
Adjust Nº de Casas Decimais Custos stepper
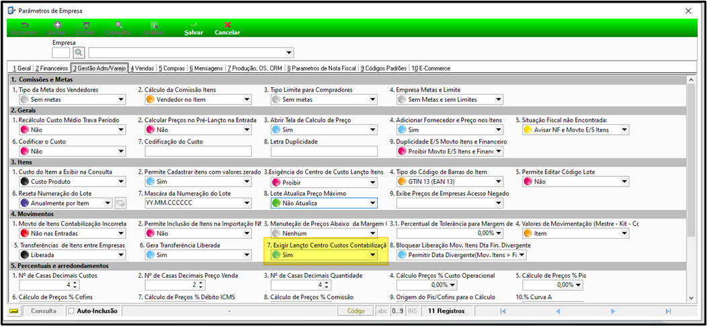(75, 285)
